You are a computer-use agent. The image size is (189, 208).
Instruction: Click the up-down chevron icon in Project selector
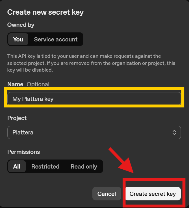click(x=174, y=132)
